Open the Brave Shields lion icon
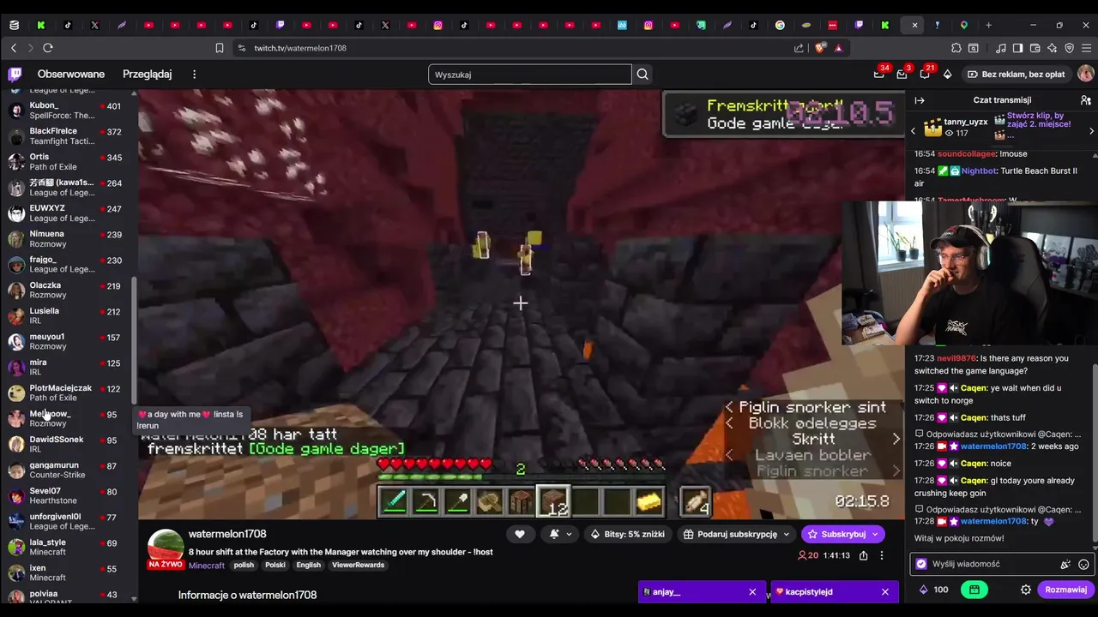The height and width of the screenshot is (617, 1098). (x=822, y=48)
